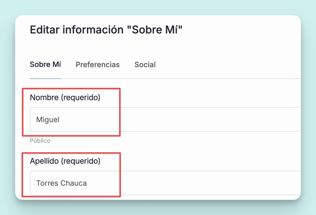Click the empty right side of Apellido field

pyautogui.click(x=247, y=183)
